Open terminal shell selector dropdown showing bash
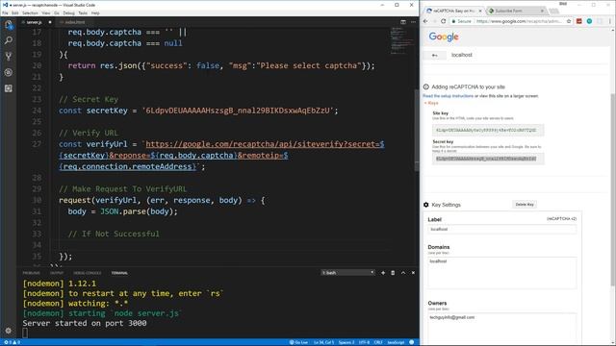 pos(347,273)
